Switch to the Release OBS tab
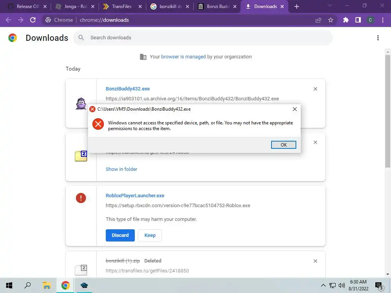This screenshot has width=391, height=293. [x=27, y=6]
